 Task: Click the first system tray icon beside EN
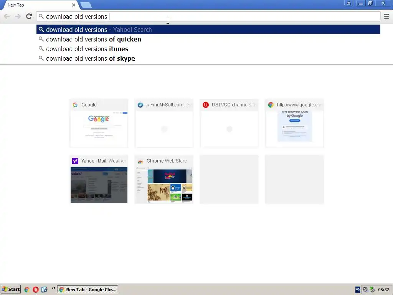(365, 290)
